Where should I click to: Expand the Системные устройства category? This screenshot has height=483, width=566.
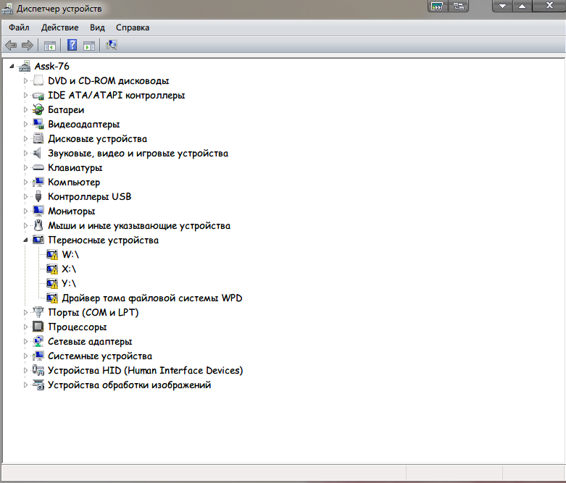pyautogui.click(x=25, y=356)
